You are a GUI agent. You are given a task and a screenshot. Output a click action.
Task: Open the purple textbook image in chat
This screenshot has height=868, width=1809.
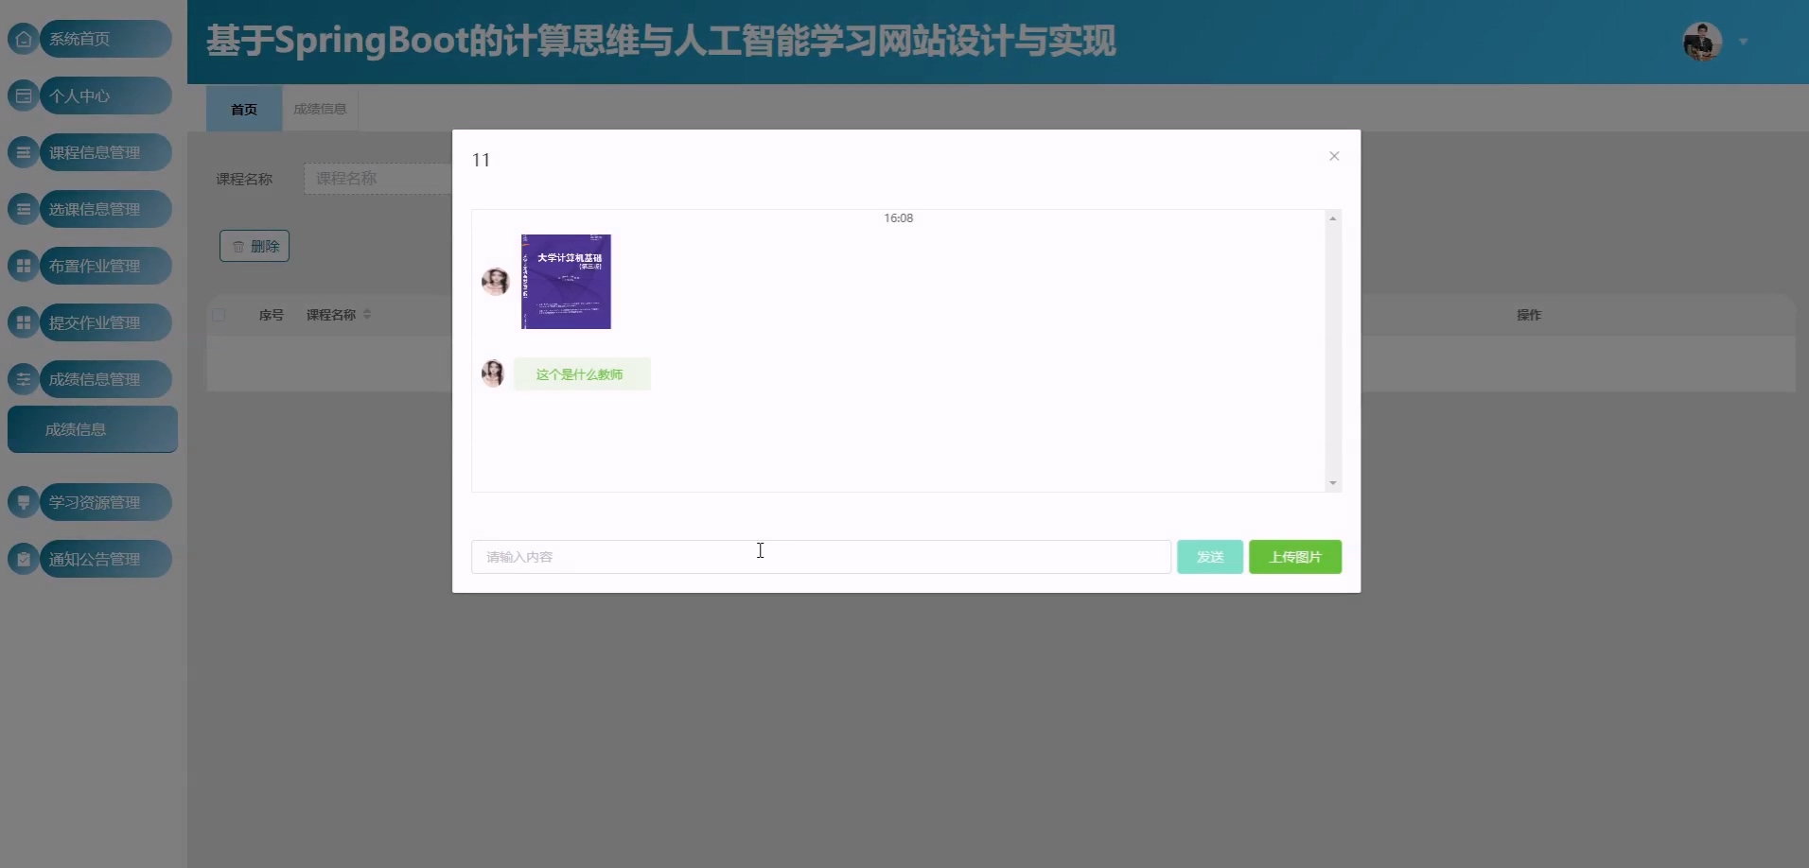[566, 282]
